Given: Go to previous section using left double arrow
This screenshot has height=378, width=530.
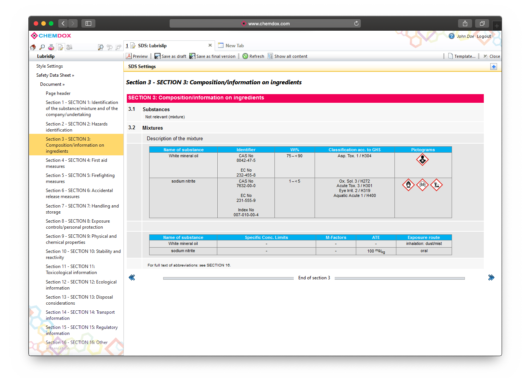Looking at the screenshot, I should (132, 278).
